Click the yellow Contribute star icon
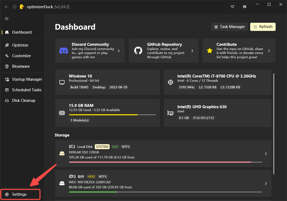This screenshot has height=201, width=287. coord(210,51)
